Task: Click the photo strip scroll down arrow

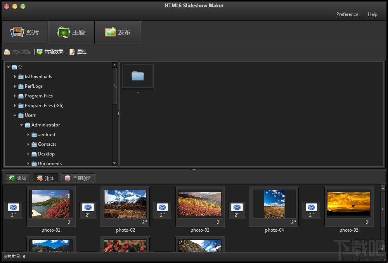Action: tap(383, 248)
